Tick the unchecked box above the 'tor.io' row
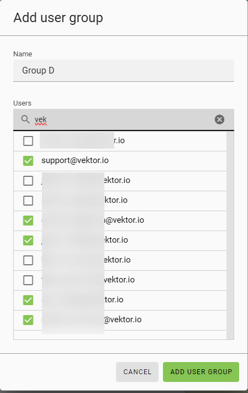Viewport: 248px width, 393px height. tap(28, 280)
